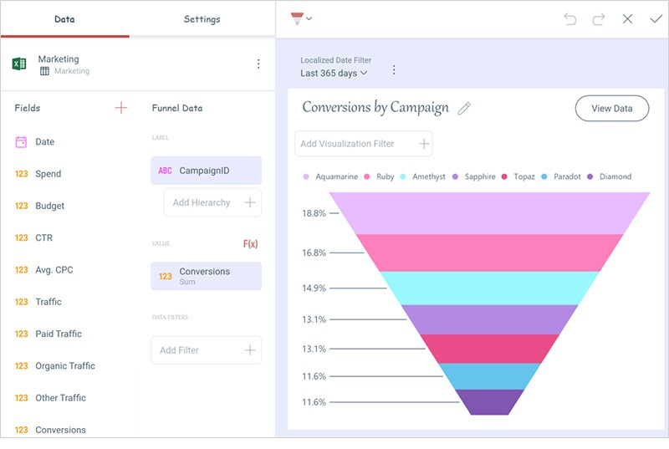Click the Diamond legend color swatch
669x449 pixels.
(590, 176)
